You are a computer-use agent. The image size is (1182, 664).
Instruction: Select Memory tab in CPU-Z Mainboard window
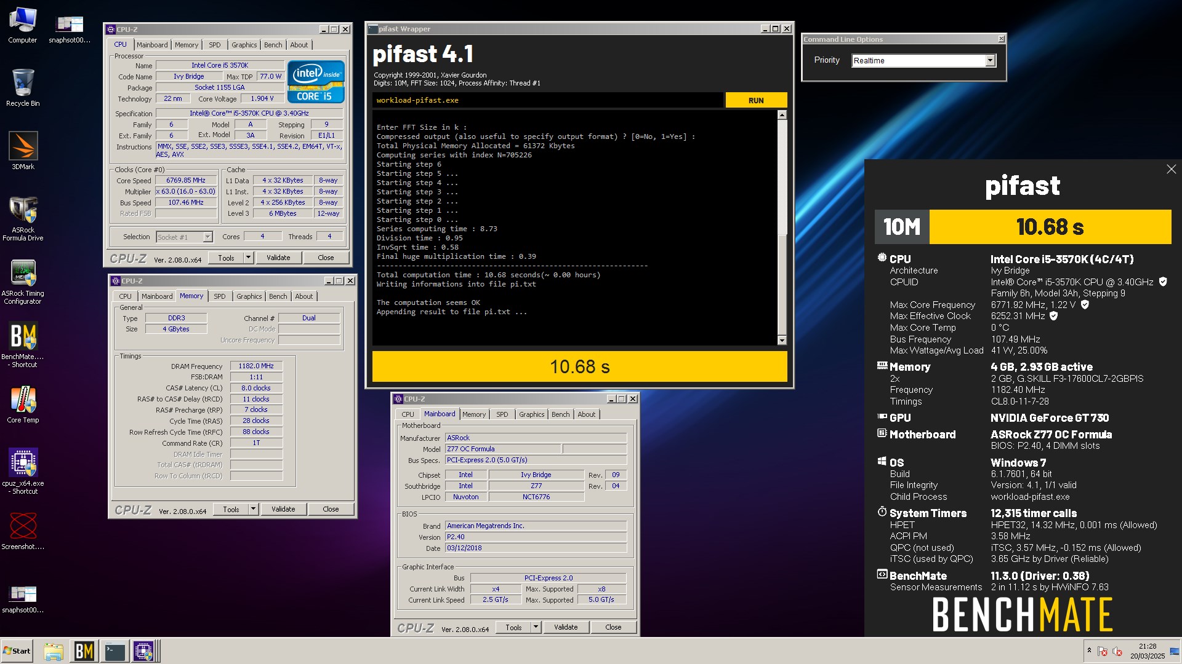[x=474, y=414]
